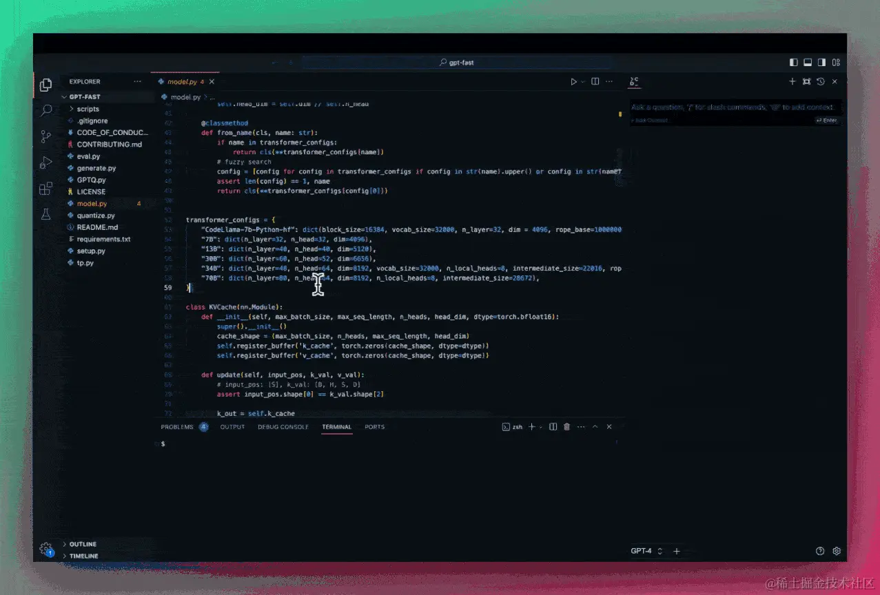
Task: Switch to the Debug Console tab
Action: (283, 427)
